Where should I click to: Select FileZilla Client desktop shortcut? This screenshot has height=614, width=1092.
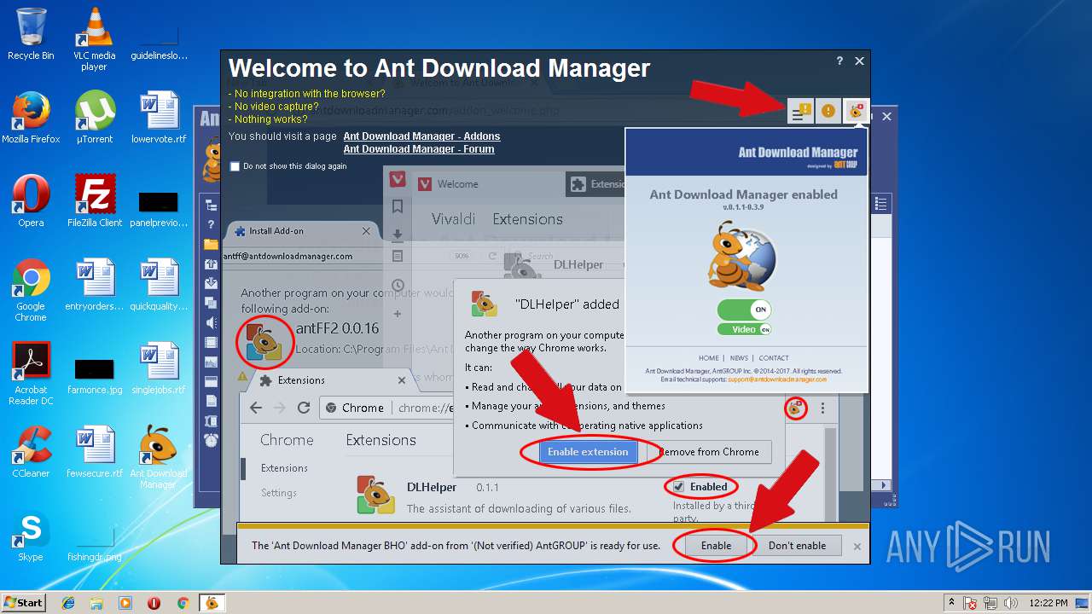pyautogui.click(x=94, y=200)
